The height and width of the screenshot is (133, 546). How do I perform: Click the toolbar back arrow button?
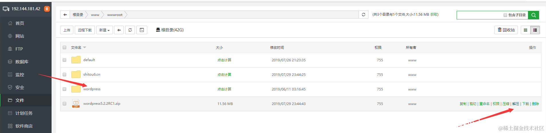tap(119, 30)
